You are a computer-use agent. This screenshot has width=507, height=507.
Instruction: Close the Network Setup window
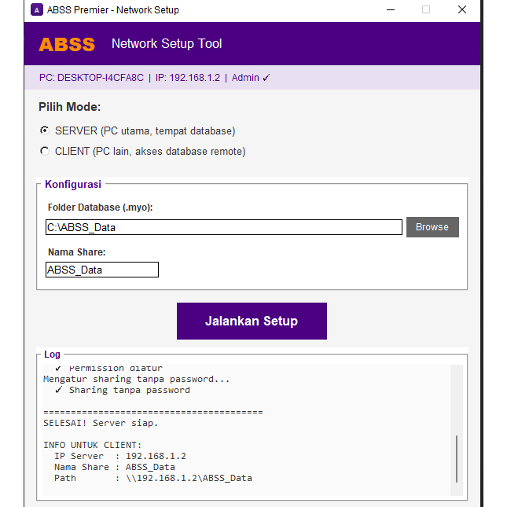462,10
